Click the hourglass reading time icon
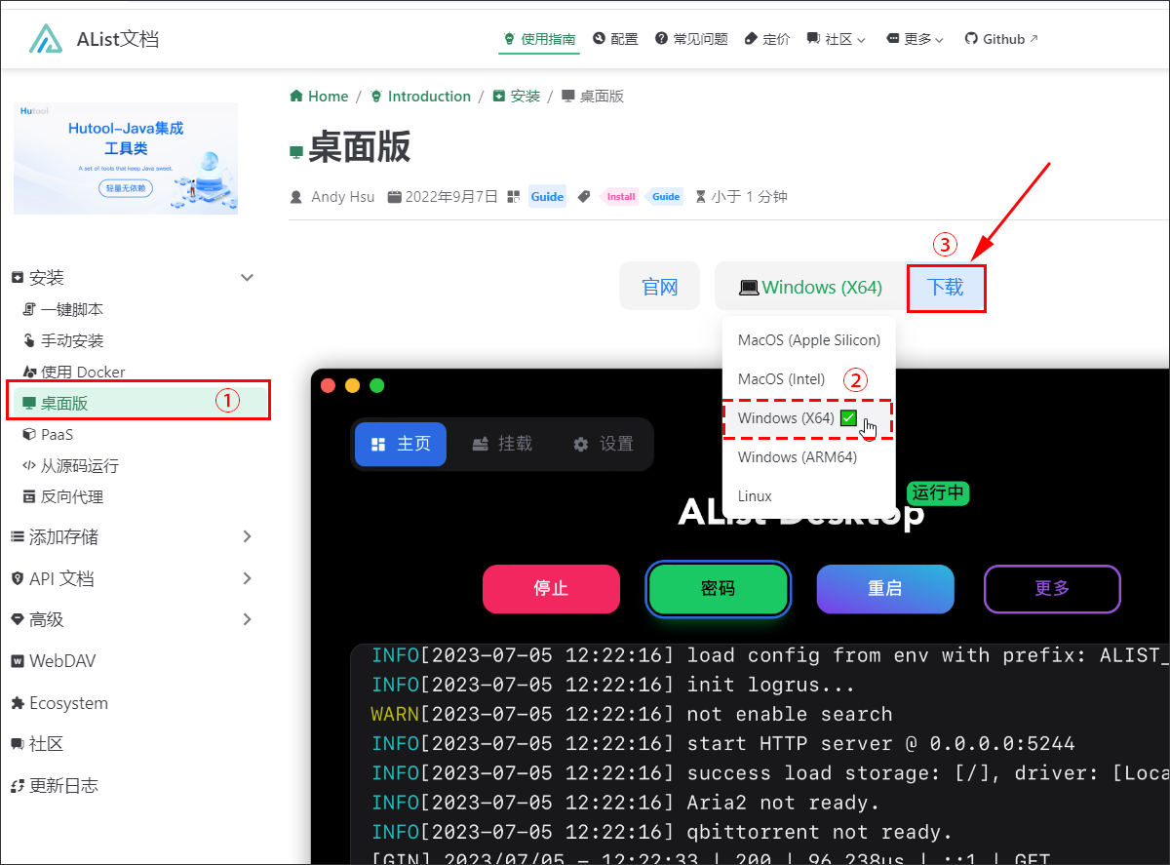The width and height of the screenshot is (1170, 865). coord(700,196)
